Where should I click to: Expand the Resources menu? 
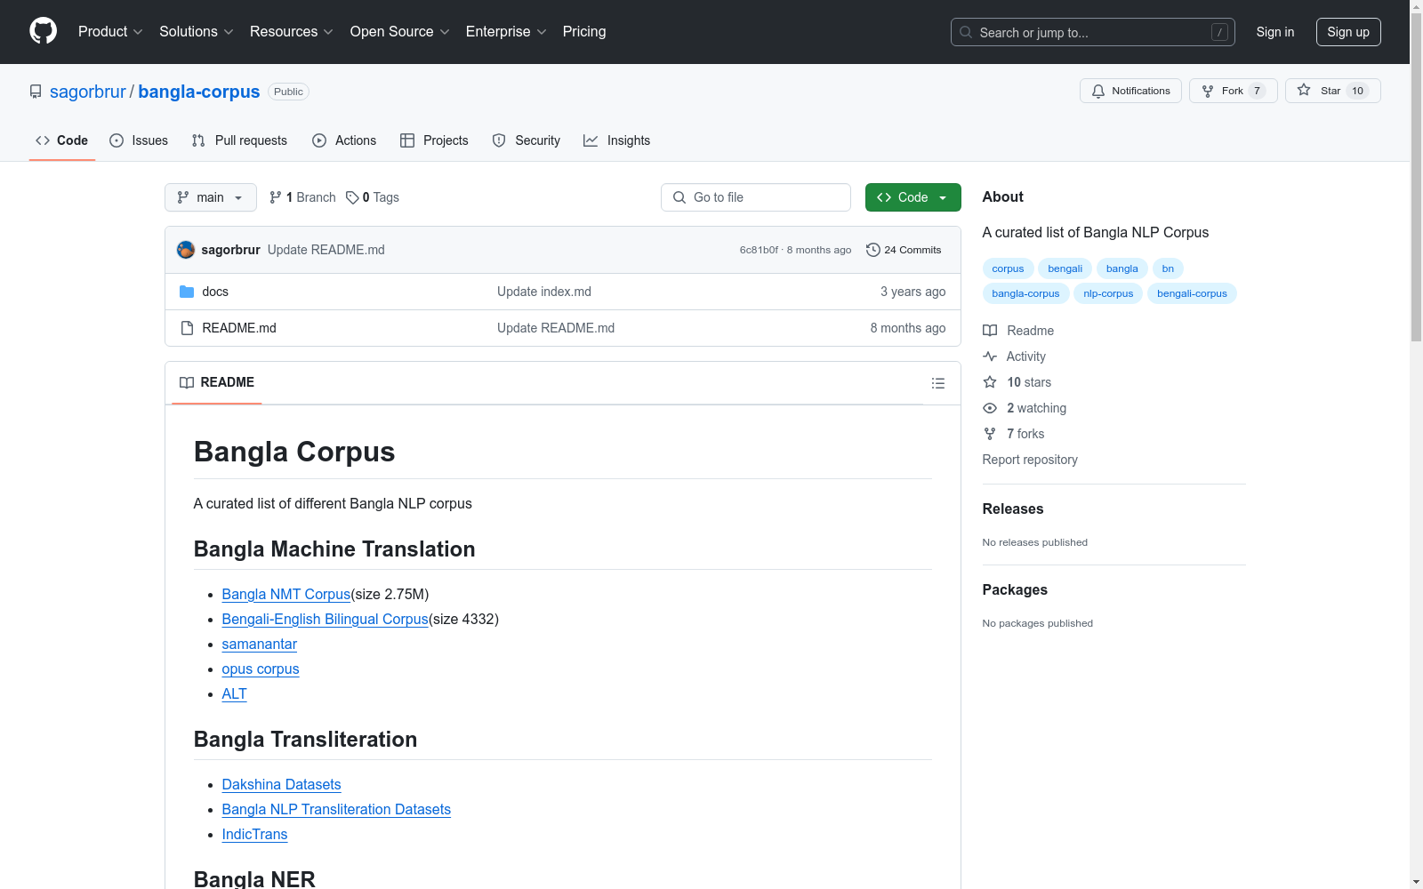click(292, 31)
